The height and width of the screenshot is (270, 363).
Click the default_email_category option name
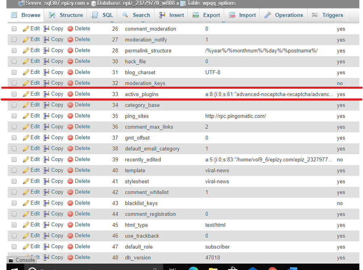click(x=152, y=149)
